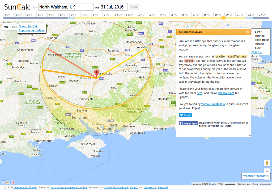Open Vladimir Agafonkin link in footer

(26, 187)
